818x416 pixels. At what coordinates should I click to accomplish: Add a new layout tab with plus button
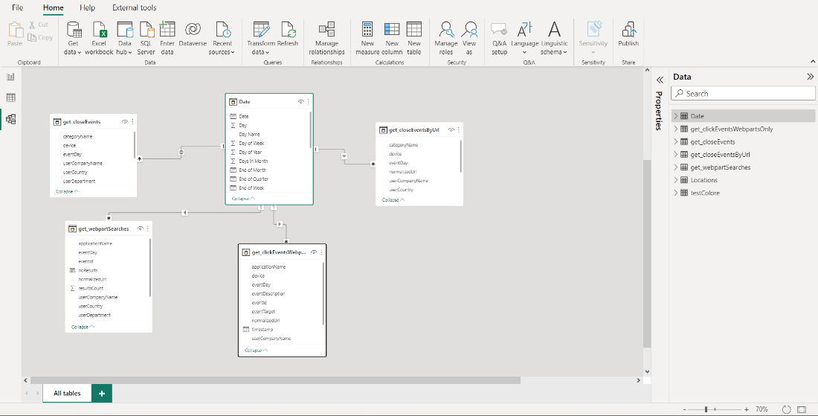click(102, 393)
